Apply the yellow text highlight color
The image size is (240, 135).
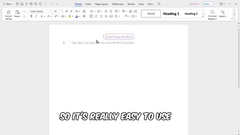(x=70, y=16)
